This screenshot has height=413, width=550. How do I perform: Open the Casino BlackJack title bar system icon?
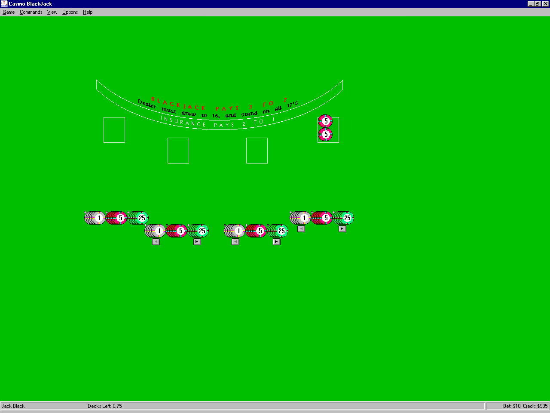click(4, 4)
